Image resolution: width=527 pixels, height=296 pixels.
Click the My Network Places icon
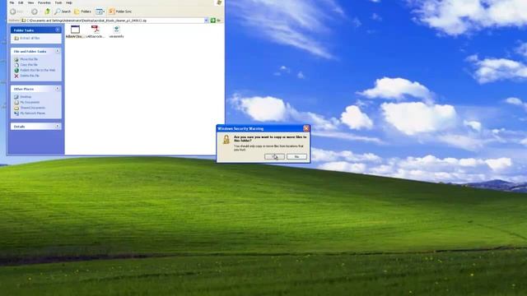16,113
